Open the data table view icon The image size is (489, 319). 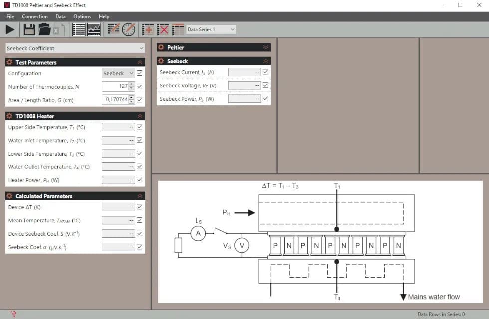pos(79,30)
